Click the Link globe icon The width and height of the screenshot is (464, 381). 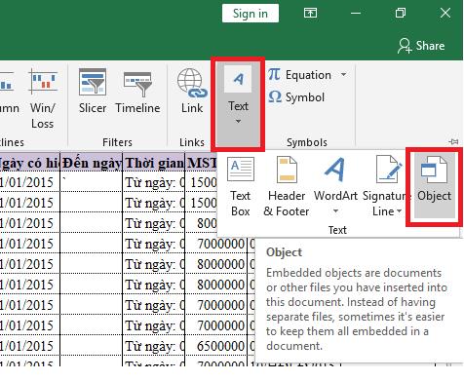click(192, 83)
